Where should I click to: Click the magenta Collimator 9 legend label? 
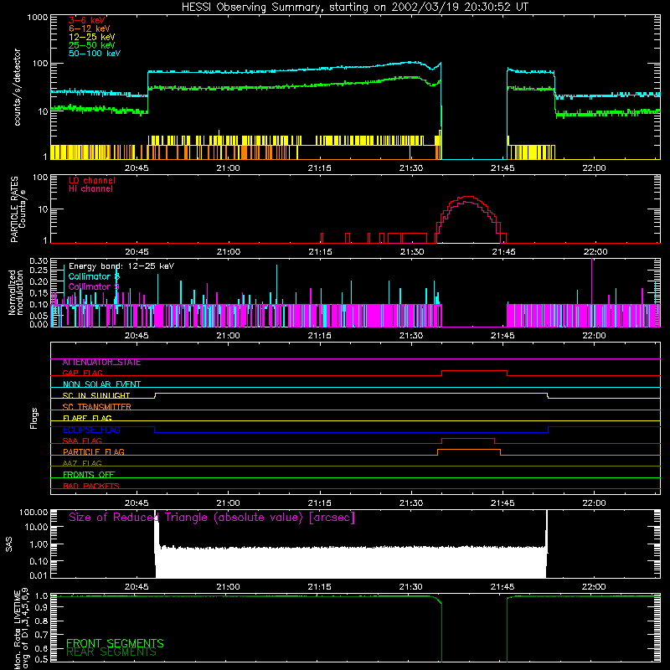click(x=94, y=286)
